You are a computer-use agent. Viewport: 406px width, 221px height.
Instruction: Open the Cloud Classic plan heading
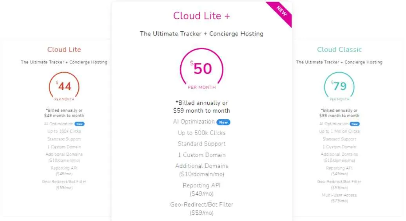339,49
